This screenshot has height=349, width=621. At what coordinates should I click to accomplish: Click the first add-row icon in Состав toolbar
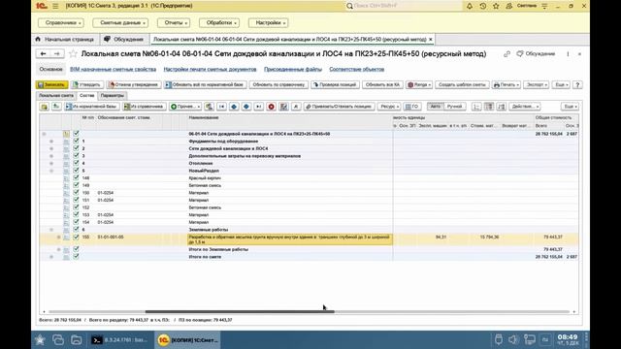pyautogui.click(x=44, y=107)
